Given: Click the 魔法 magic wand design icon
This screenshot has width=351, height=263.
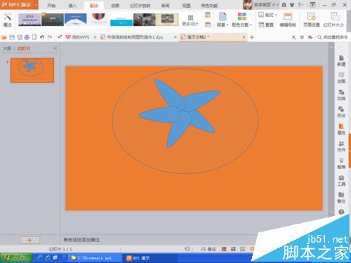Looking at the screenshot, I should [x=8, y=20].
